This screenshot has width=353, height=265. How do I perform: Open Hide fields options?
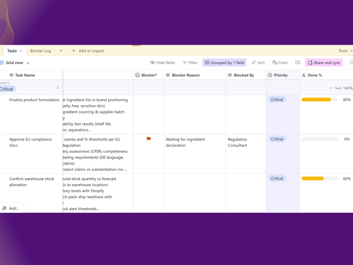point(162,63)
